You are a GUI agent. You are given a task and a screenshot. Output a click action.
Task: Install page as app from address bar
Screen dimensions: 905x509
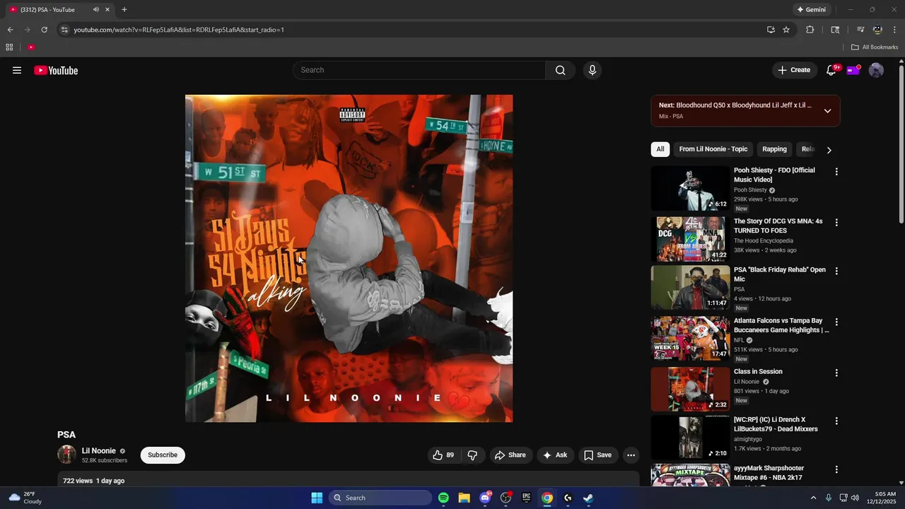(x=771, y=30)
